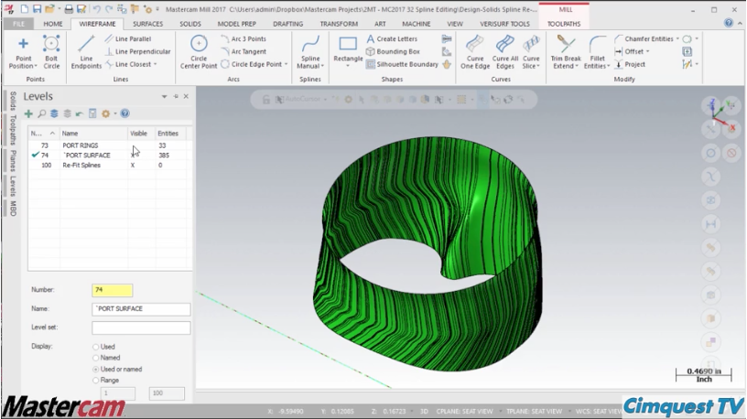
Task: Choose the Arc 3 Points tool
Action: coord(244,39)
